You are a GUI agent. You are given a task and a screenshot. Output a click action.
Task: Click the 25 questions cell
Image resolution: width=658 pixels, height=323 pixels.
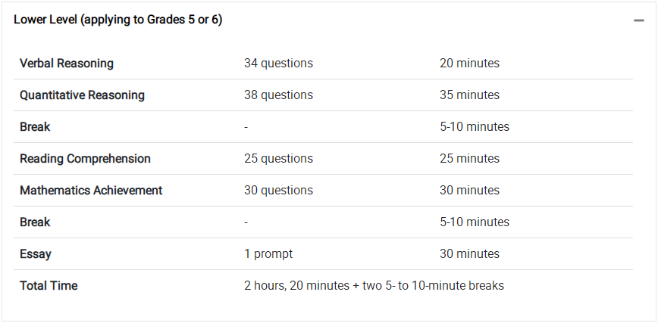point(279,159)
